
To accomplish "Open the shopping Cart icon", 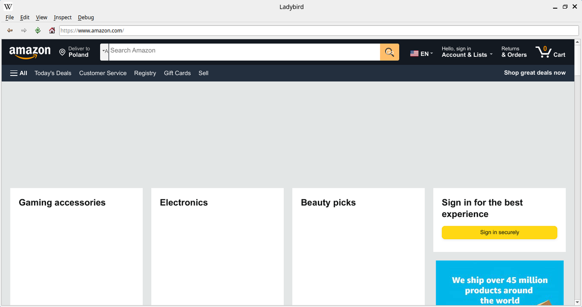I will [x=550, y=52].
